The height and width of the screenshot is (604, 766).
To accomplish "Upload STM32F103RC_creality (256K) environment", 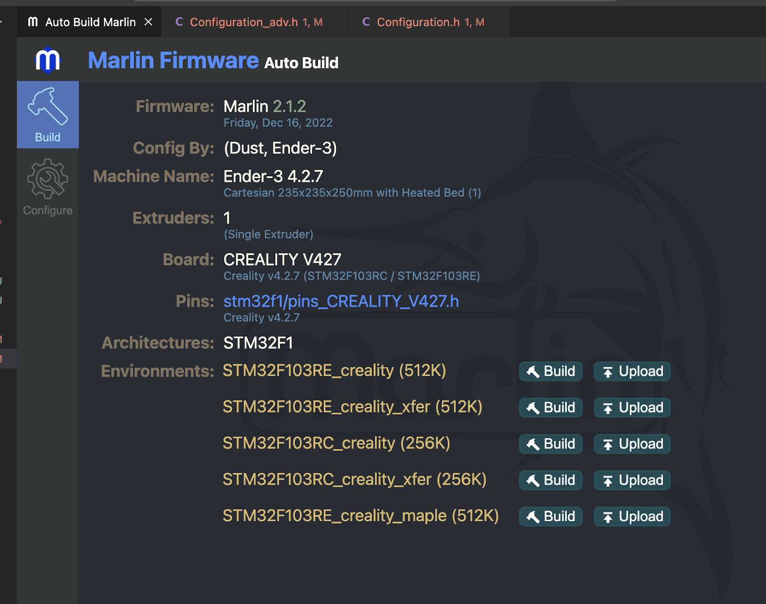I will 632,444.
